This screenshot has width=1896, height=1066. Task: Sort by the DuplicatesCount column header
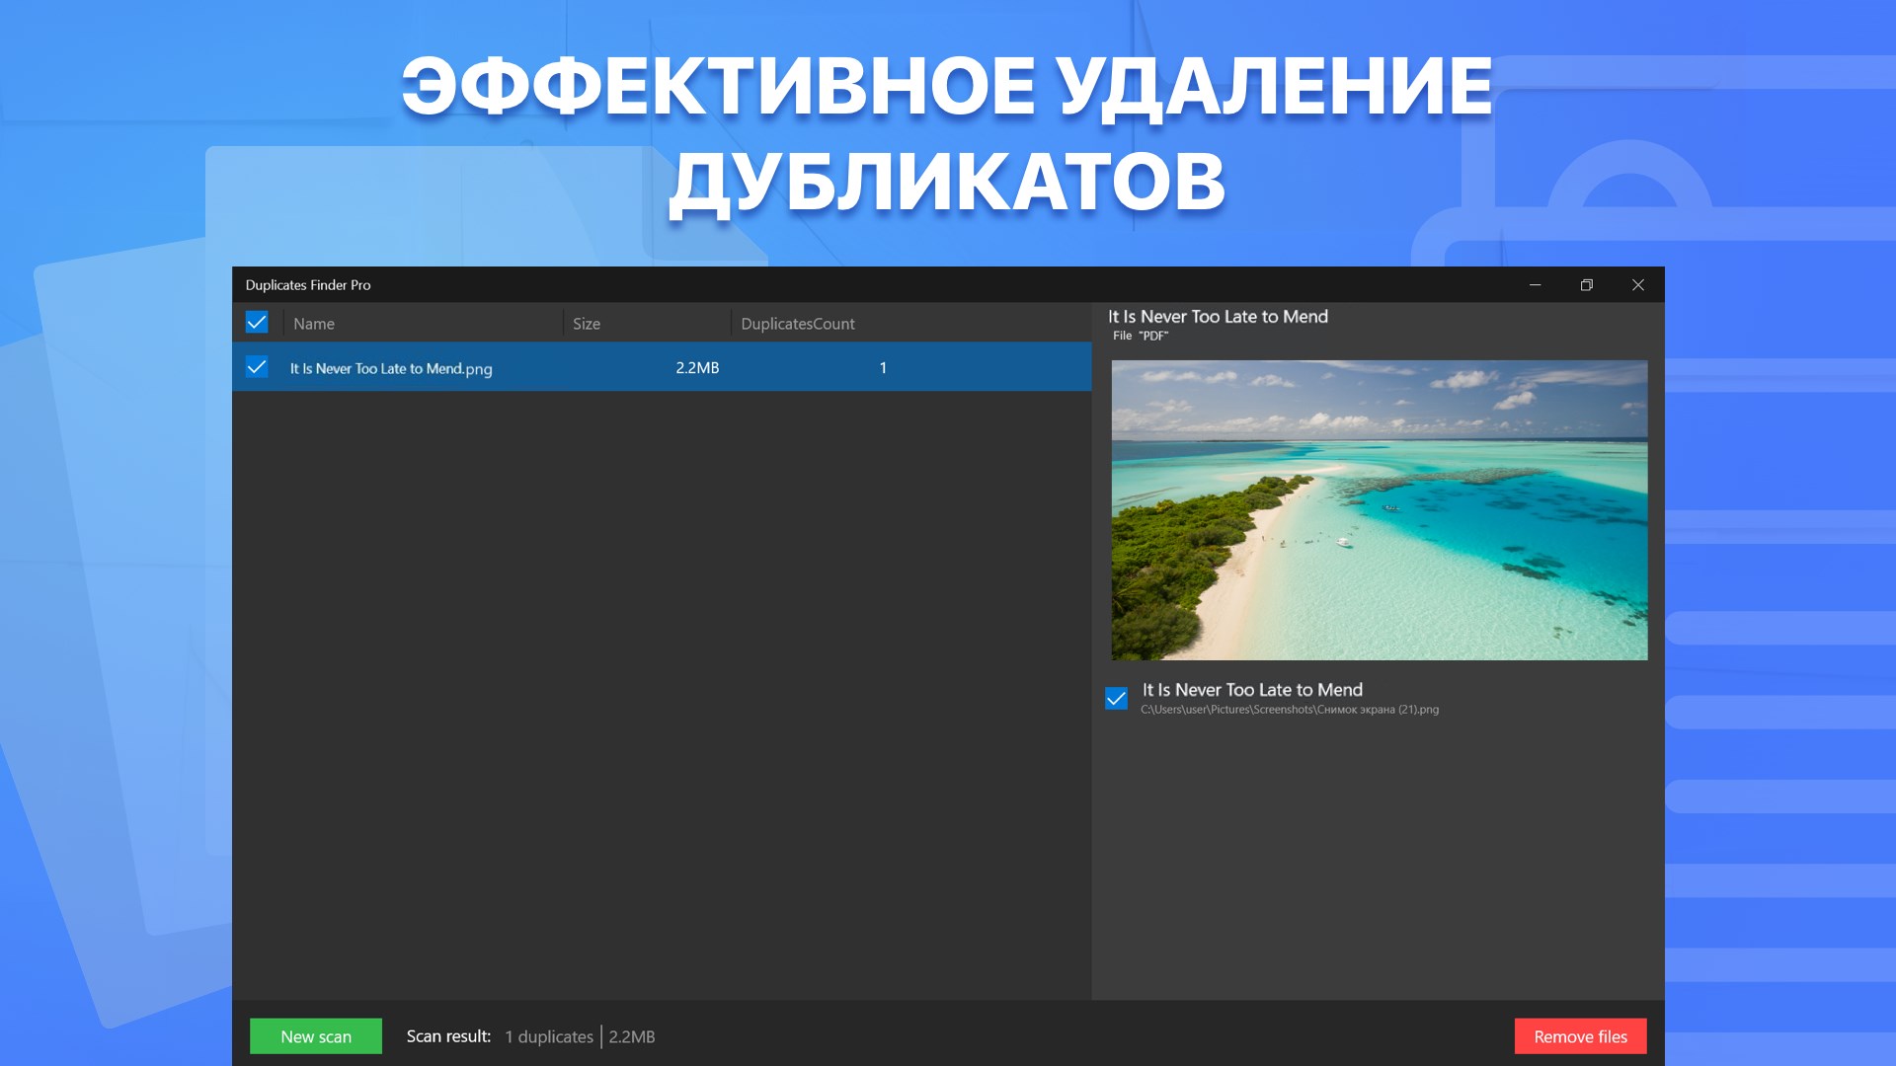(798, 324)
